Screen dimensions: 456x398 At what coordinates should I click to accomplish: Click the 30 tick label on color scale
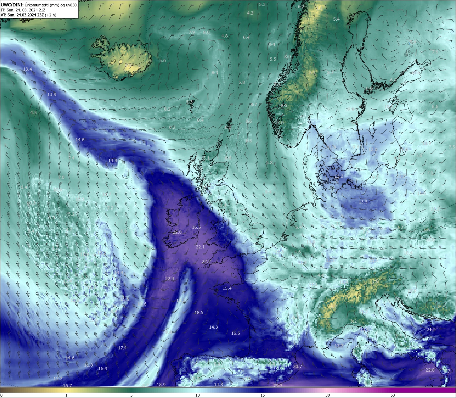click(x=327, y=395)
